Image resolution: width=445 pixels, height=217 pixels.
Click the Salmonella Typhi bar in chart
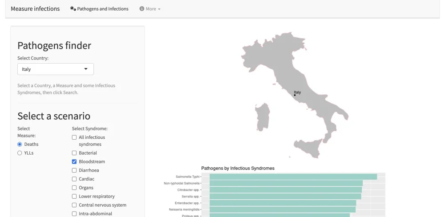tap(293, 177)
